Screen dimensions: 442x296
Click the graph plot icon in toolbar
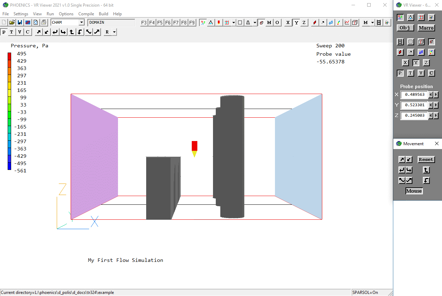(347, 23)
